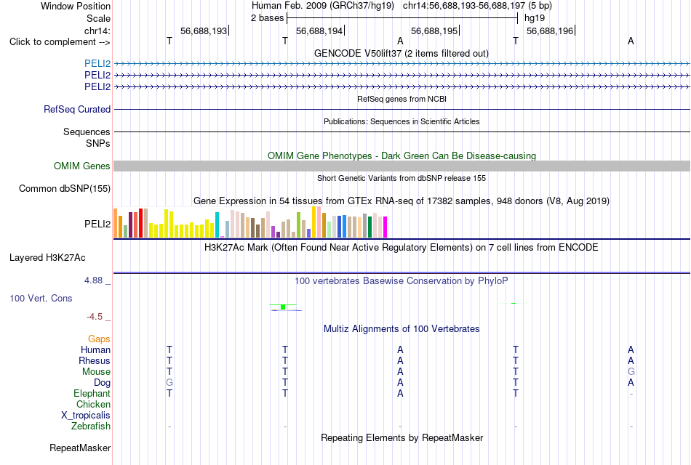The height and width of the screenshot is (465, 691).
Task: Open '100 vertebrates Basewise Conservation by PhyloP' title
Action: (402, 281)
